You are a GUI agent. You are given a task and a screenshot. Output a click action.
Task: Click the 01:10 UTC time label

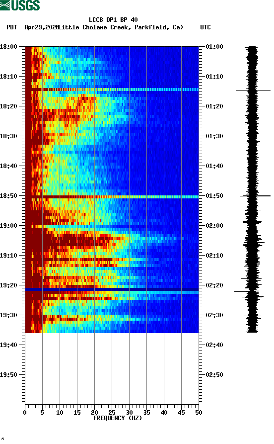[x=214, y=77]
